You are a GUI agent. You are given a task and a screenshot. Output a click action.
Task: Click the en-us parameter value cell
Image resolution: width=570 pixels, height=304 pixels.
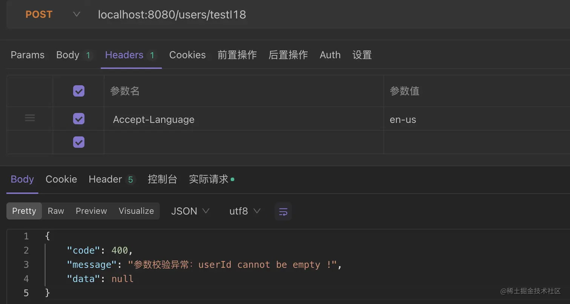coord(477,119)
